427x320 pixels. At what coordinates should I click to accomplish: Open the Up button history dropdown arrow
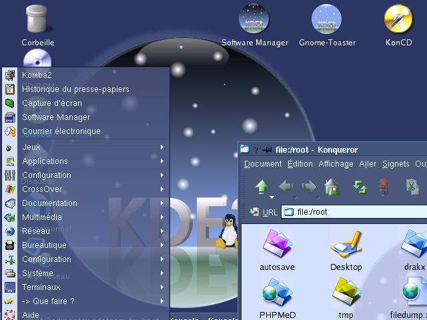[x=272, y=197]
